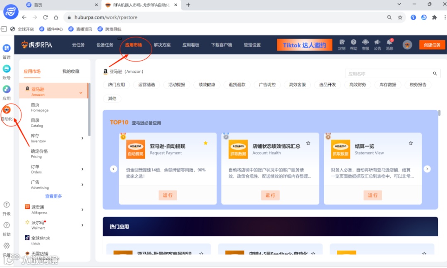Switch to the 我的收藏 tab
The width and height of the screenshot is (447, 268).
[x=71, y=71]
